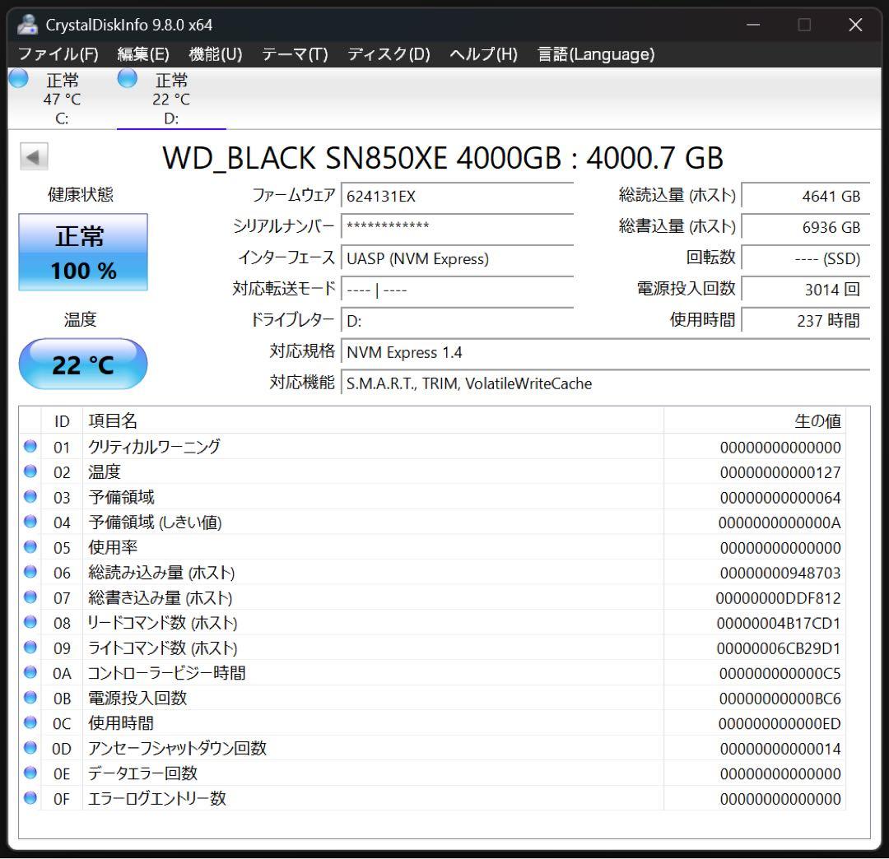Screen dimensions: 889x859
Task: Click status orb for コントローラービジー時間 row
Action: (x=30, y=672)
